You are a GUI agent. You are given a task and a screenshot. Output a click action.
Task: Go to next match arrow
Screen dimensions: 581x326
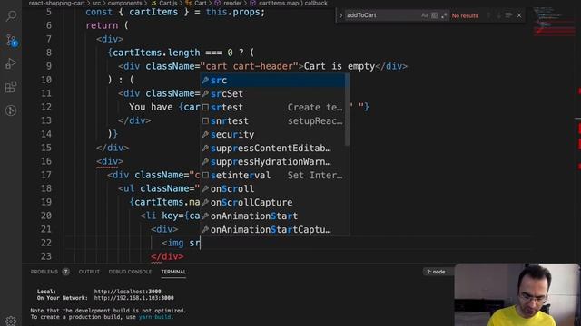click(498, 15)
